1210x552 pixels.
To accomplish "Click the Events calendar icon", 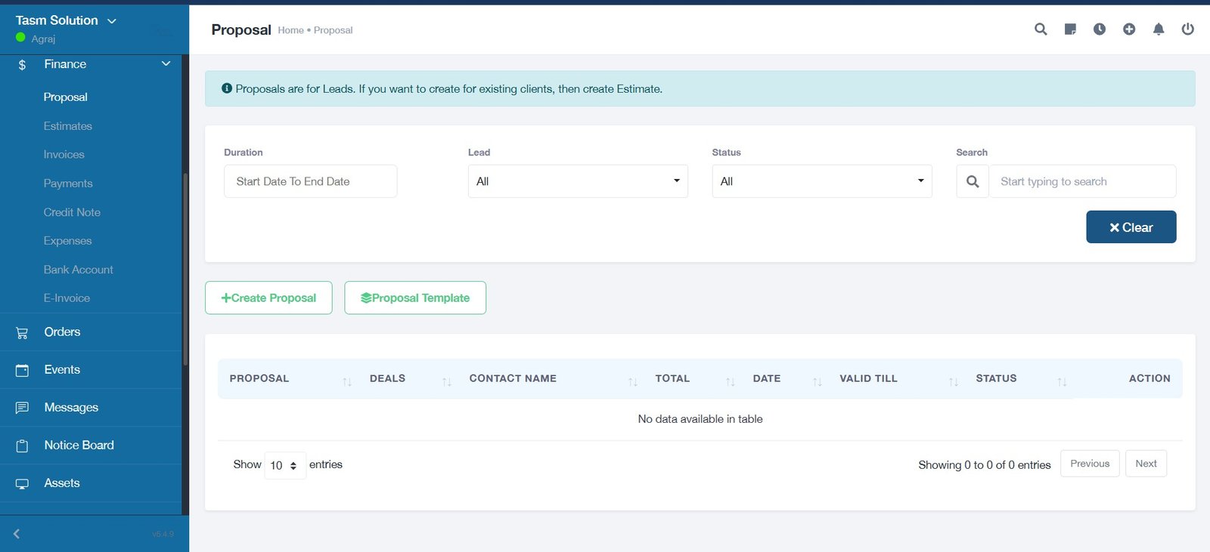I will pyautogui.click(x=22, y=370).
